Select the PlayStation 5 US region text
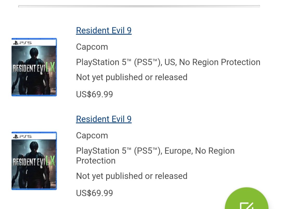 168,62
